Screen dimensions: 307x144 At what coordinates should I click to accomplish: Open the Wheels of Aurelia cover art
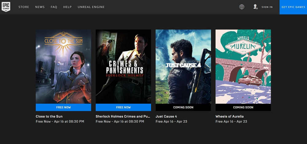pyautogui.click(x=243, y=67)
